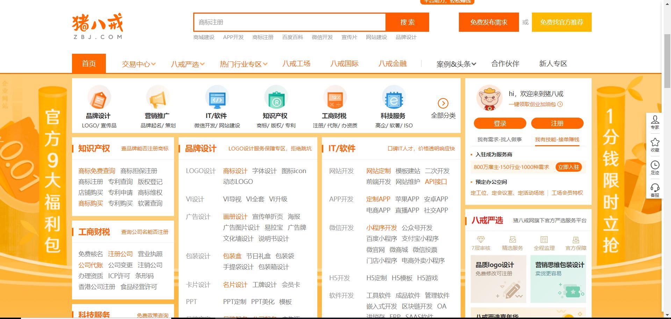Open 全部分类 via the circular arrow icon

click(443, 103)
